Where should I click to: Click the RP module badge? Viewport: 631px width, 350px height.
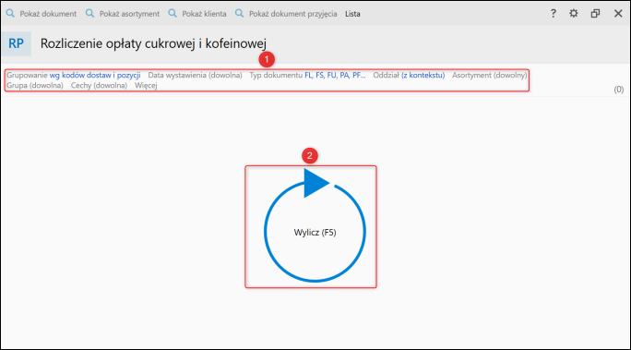pyautogui.click(x=16, y=43)
